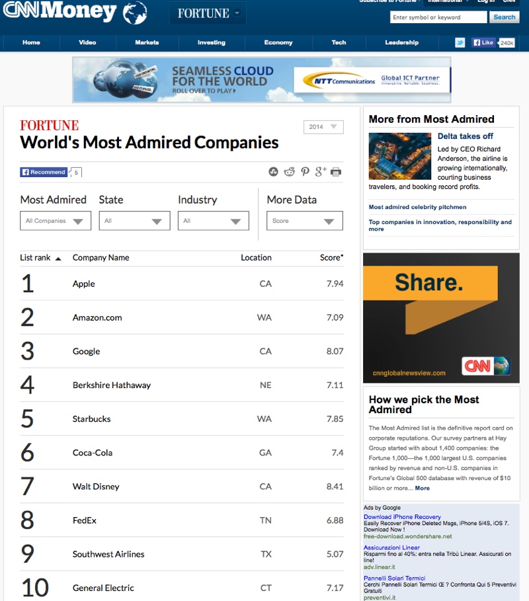This screenshot has height=601, width=529.
Task: Expand the State filter dropdown
Action: click(x=134, y=221)
